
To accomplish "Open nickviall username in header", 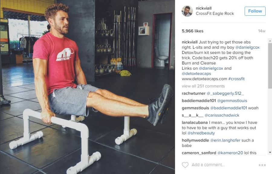I will [x=204, y=8].
